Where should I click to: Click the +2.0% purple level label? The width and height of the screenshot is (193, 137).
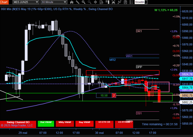[174, 70]
